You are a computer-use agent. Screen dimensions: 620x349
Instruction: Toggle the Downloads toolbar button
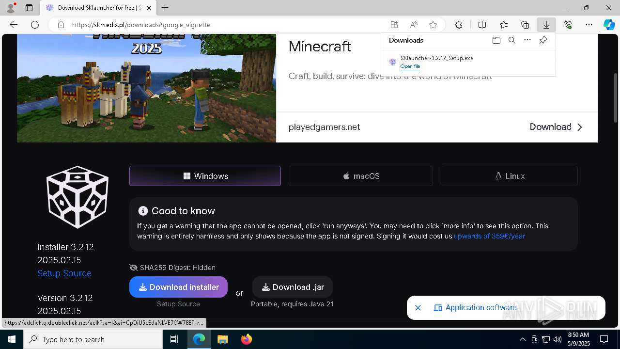[x=546, y=25]
